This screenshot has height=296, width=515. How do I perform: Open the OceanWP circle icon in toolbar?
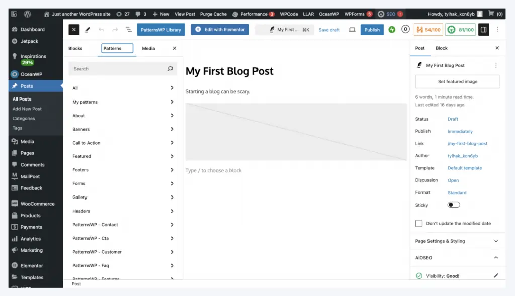click(406, 29)
